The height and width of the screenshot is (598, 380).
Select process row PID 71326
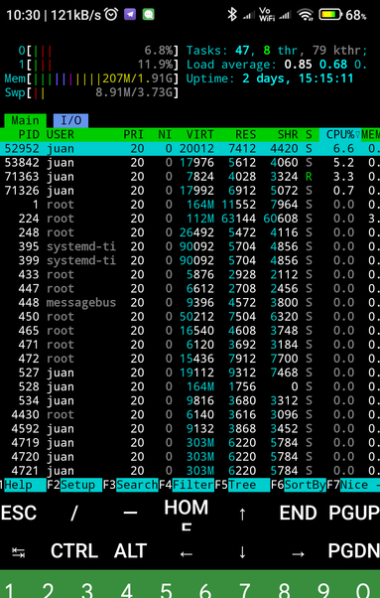click(x=190, y=191)
